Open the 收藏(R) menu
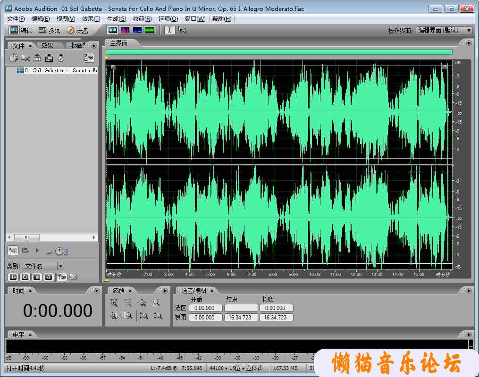Screen dimensions: 479x377 coord(142,19)
